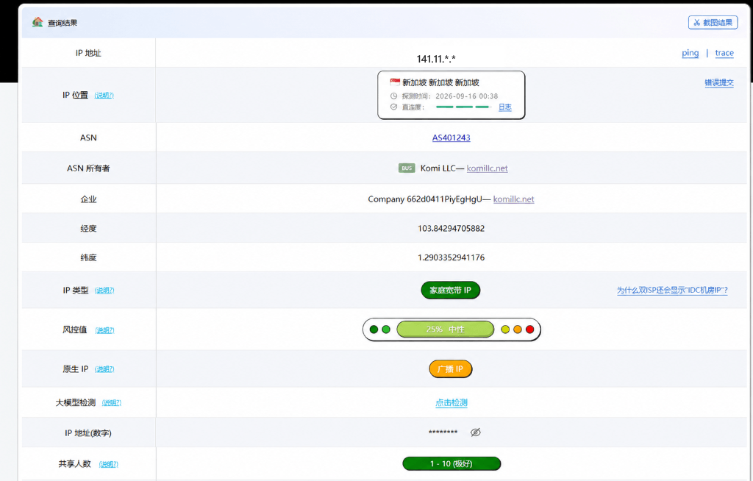The height and width of the screenshot is (481, 753).
Task: Open the 说明 link beside 大模型检测
Action: click(112, 403)
